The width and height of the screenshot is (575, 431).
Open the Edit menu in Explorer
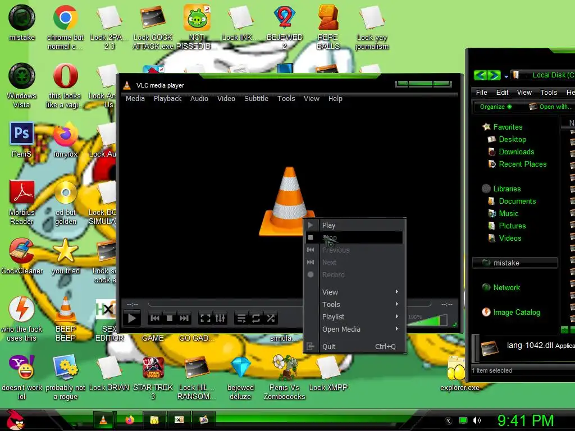[502, 93]
